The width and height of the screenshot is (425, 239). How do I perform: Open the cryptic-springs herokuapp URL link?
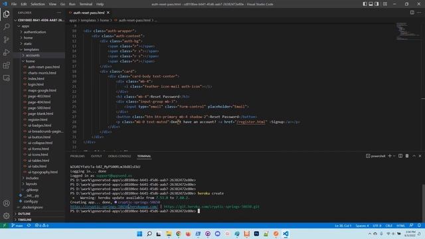tap(114, 206)
